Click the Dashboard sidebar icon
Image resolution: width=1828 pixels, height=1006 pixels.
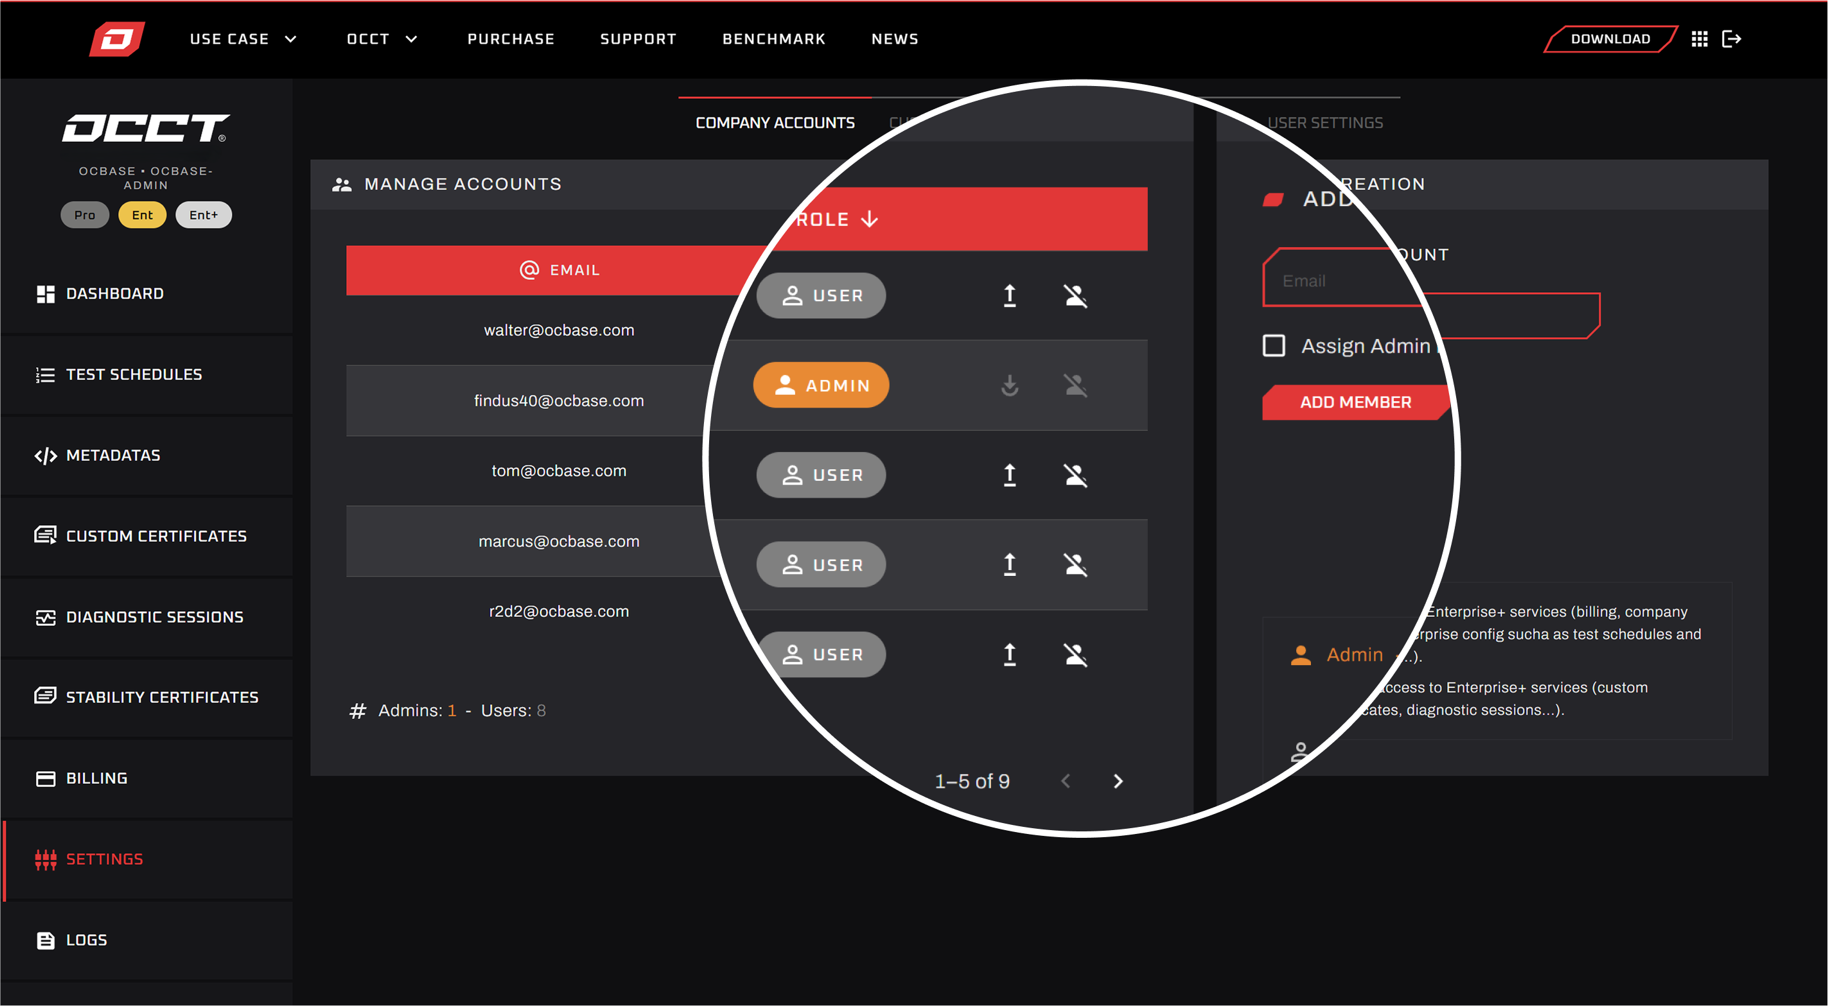(44, 293)
